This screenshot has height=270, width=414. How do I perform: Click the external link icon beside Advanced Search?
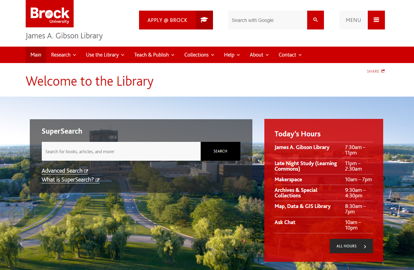pyautogui.click(x=86, y=171)
